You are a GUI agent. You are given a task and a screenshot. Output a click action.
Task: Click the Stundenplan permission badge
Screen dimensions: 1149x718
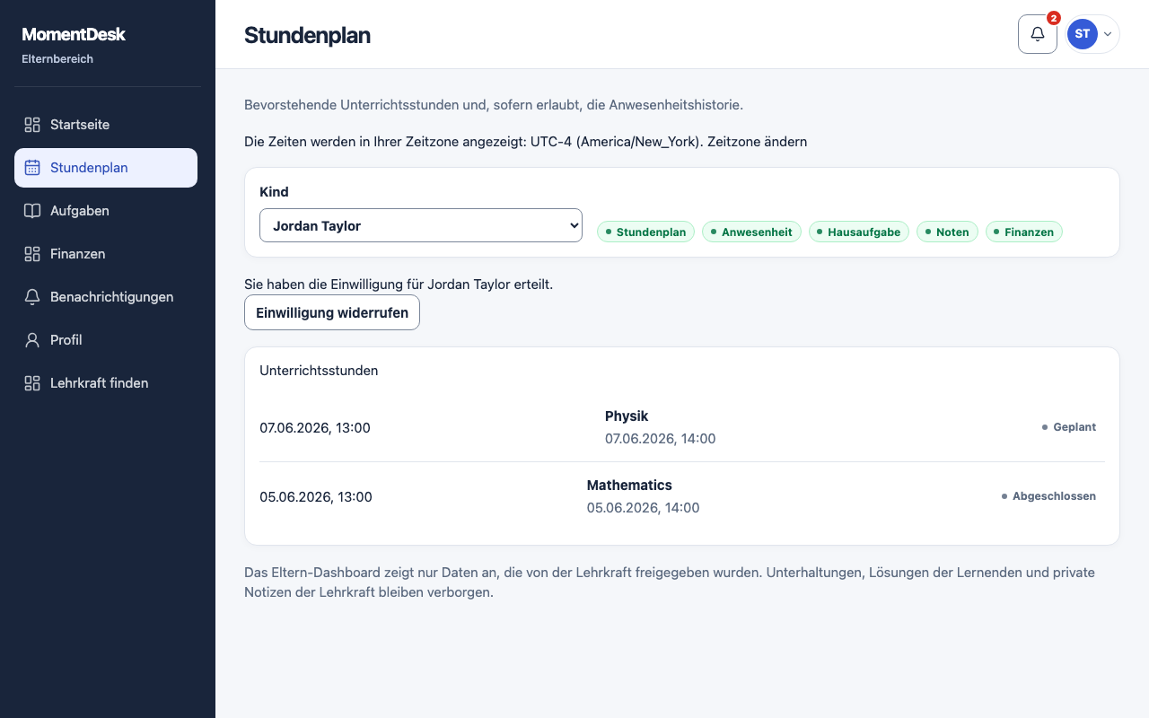[x=645, y=232]
